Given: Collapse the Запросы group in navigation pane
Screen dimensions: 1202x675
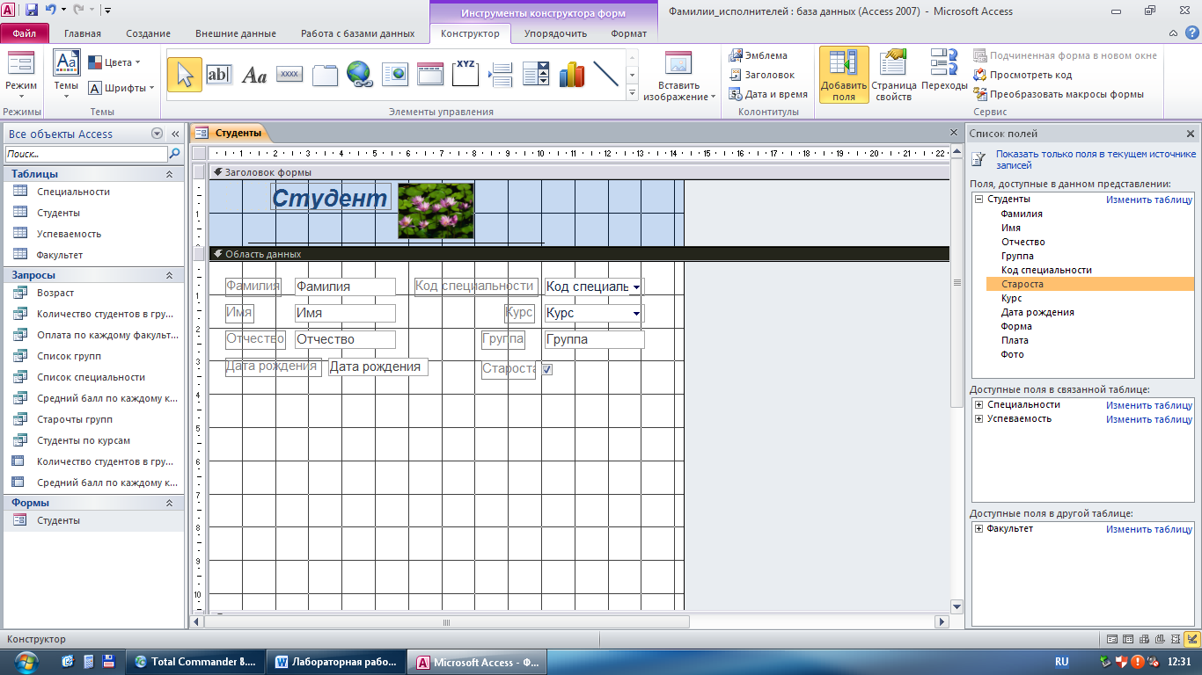Looking at the screenshot, I should point(169,275).
